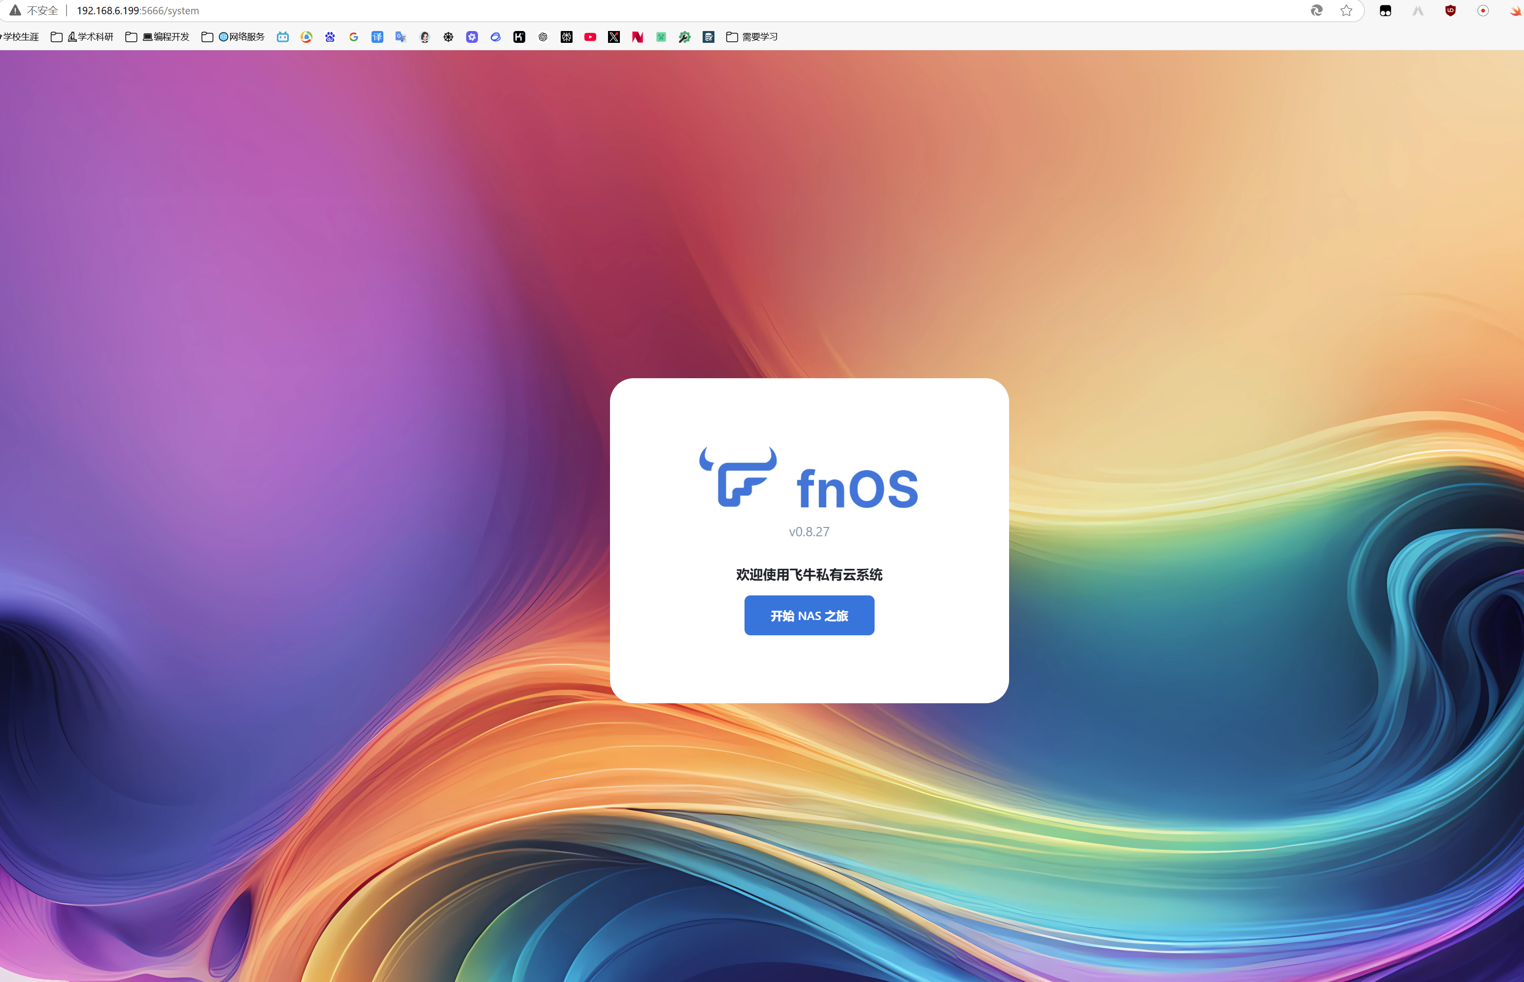The width and height of the screenshot is (1524, 982).
Task: Open the purple rounded-square bookmark icon
Action: (x=472, y=37)
